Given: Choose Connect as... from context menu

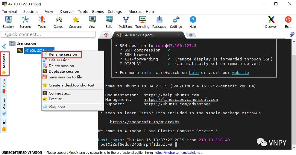Looking at the screenshot, I should pyautogui.click(x=73, y=93).
